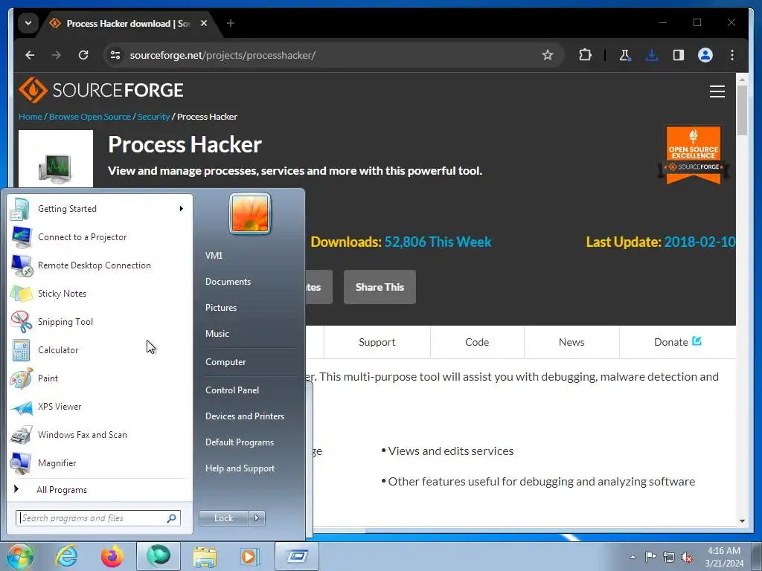This screenshot has height=571, width=762.
Task: Launch Snipping Tool via its scissors icon
Action: click(22, 321)
